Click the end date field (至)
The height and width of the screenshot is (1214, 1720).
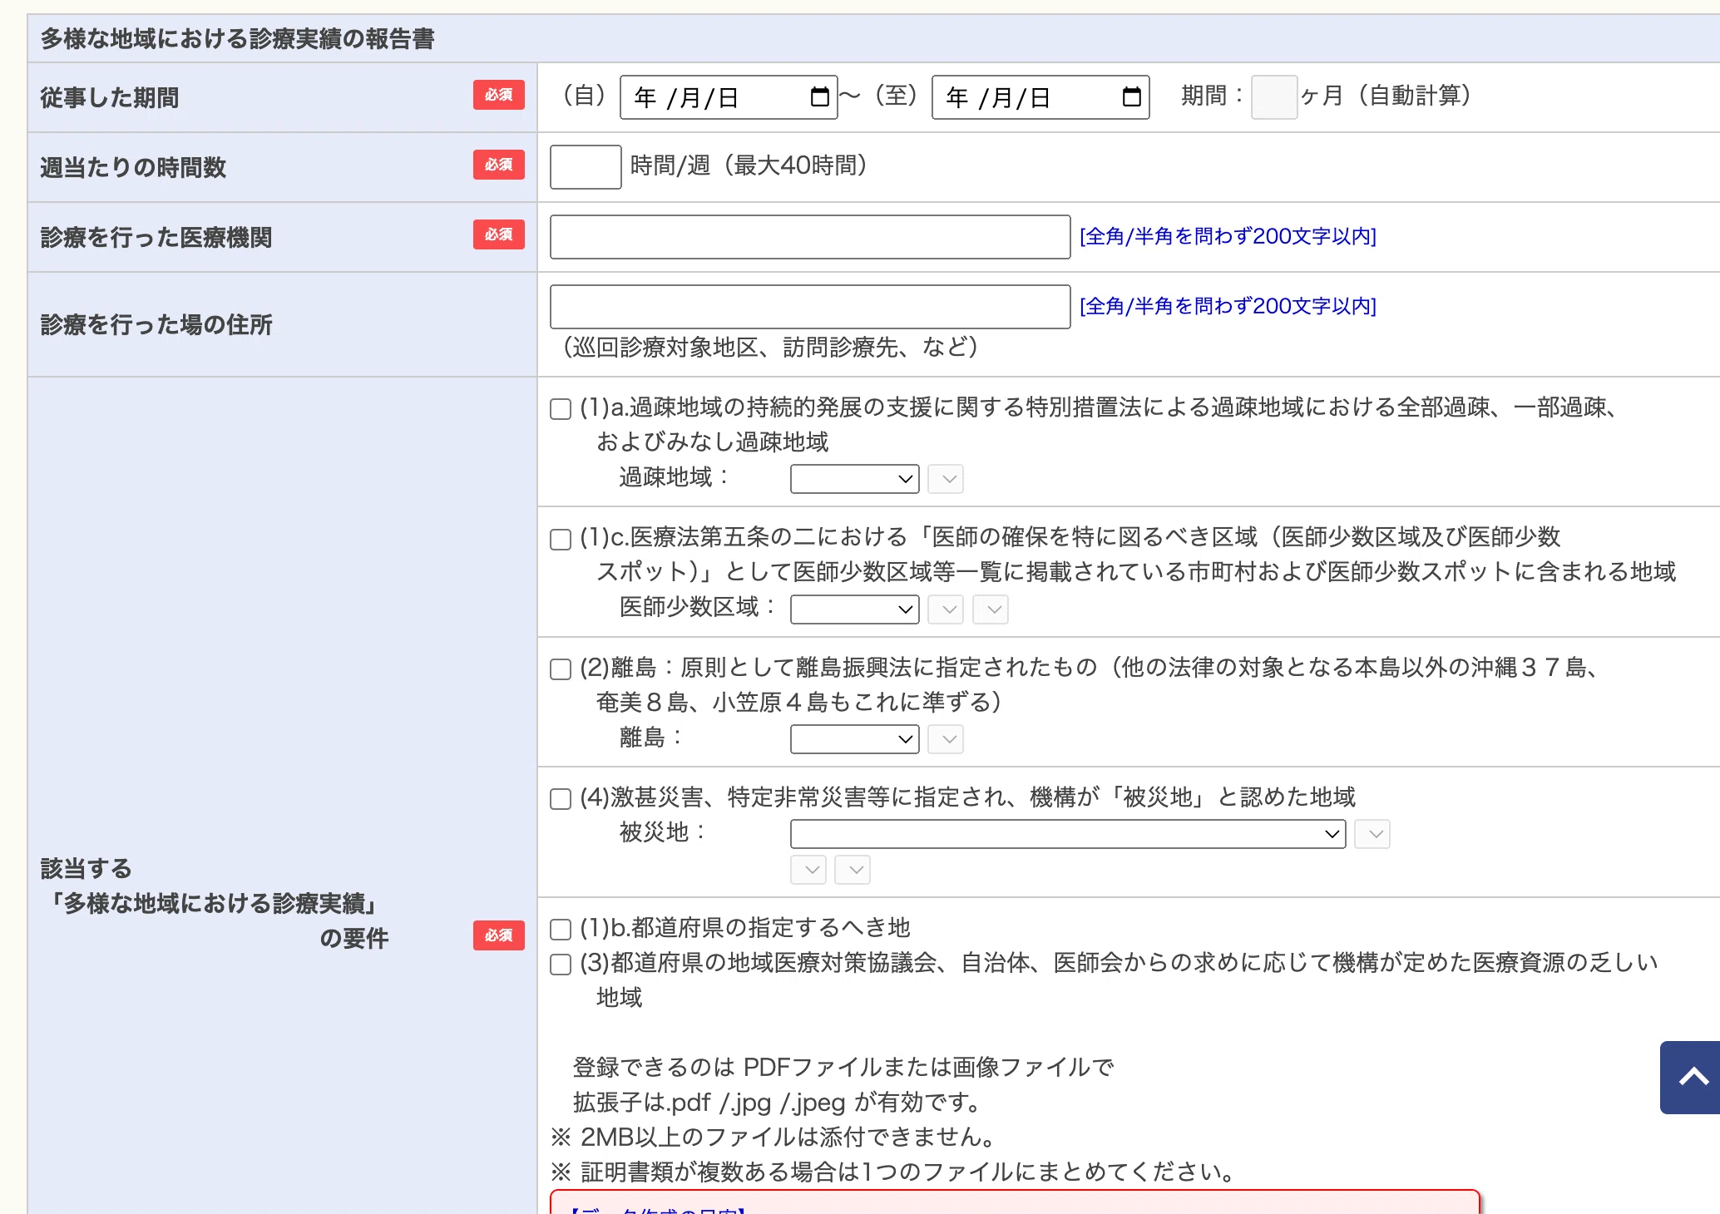pos(1040,97)
